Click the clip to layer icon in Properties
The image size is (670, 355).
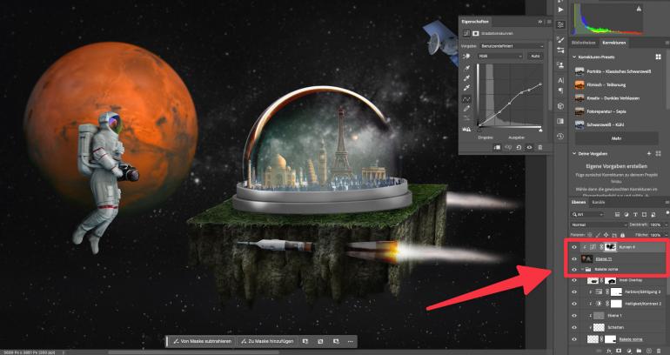[x=498, y=147]
